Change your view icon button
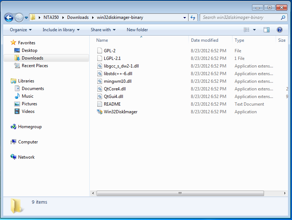The height and width of the screenshot is (220, 292). [246, 30]
